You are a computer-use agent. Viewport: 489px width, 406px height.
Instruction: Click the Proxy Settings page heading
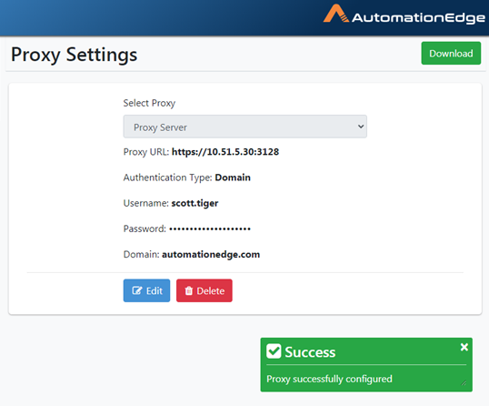[x=74, y=55]
